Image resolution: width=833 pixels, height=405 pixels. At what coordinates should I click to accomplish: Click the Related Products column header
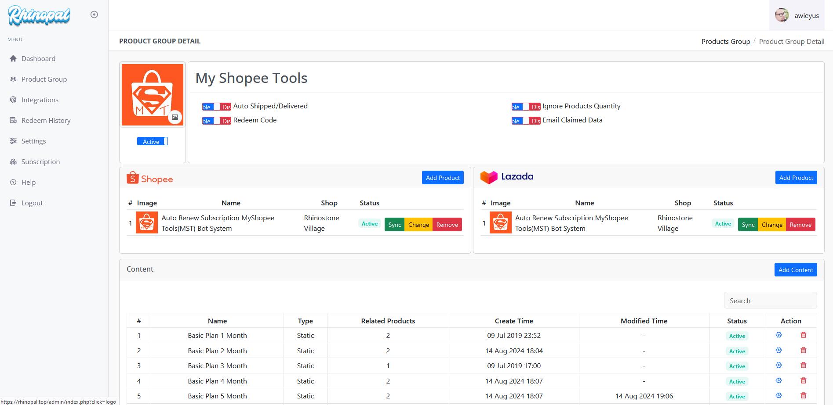[x=388, y=321]
